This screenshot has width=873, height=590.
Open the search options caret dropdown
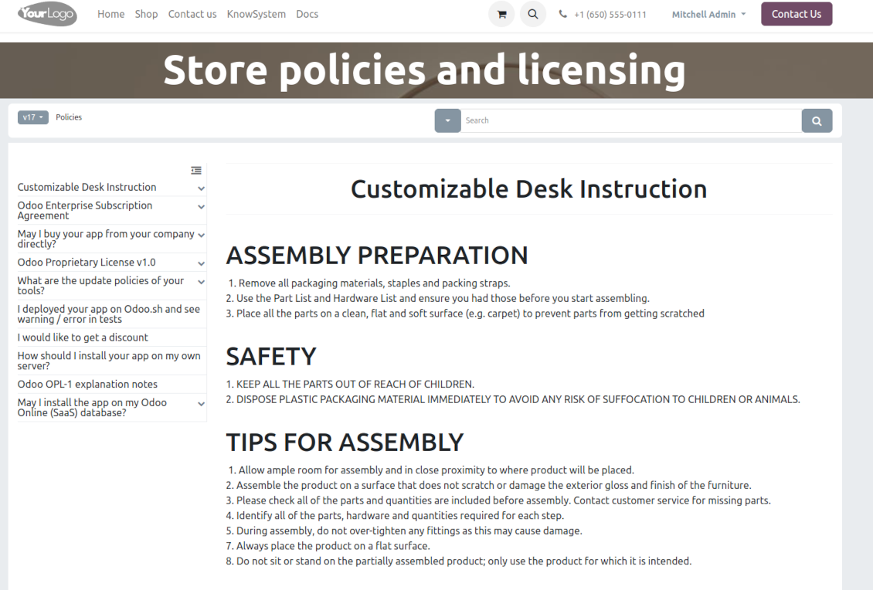tap(447, 120)
